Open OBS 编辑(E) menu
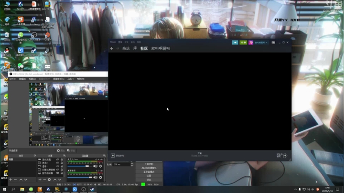This screenshot has width=344, height=193. coord(22,79)
